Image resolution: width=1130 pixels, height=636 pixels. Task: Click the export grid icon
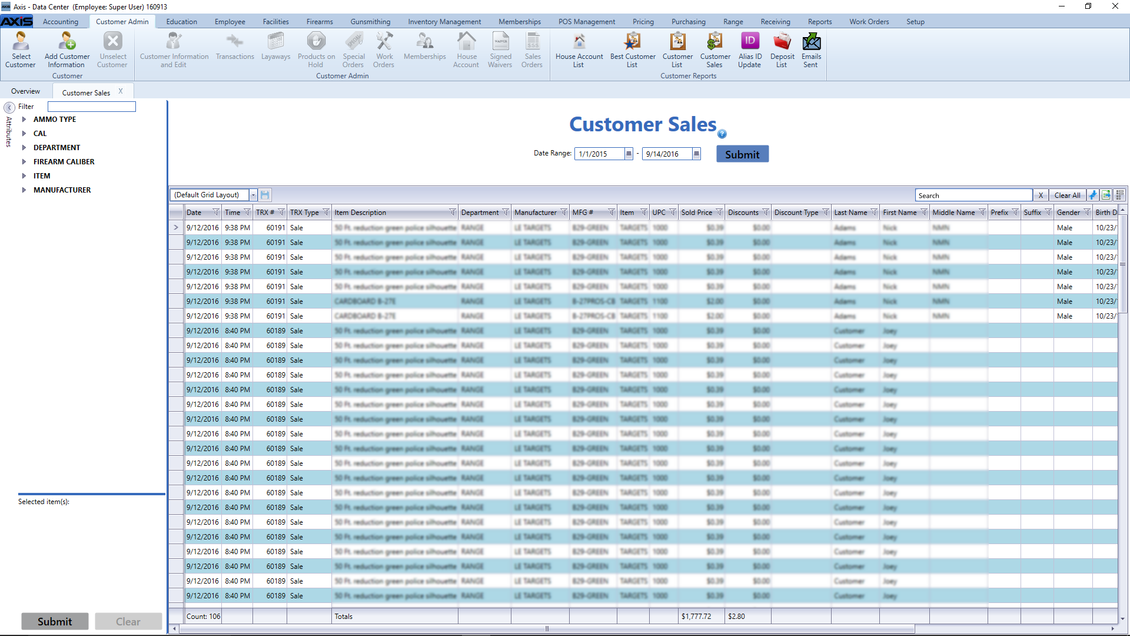tap(1106, 195)
